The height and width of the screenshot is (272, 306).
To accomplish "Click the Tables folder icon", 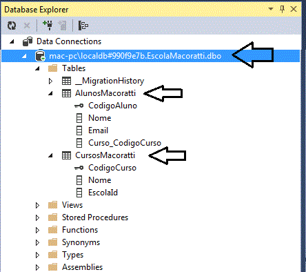I will pos(52,68).
